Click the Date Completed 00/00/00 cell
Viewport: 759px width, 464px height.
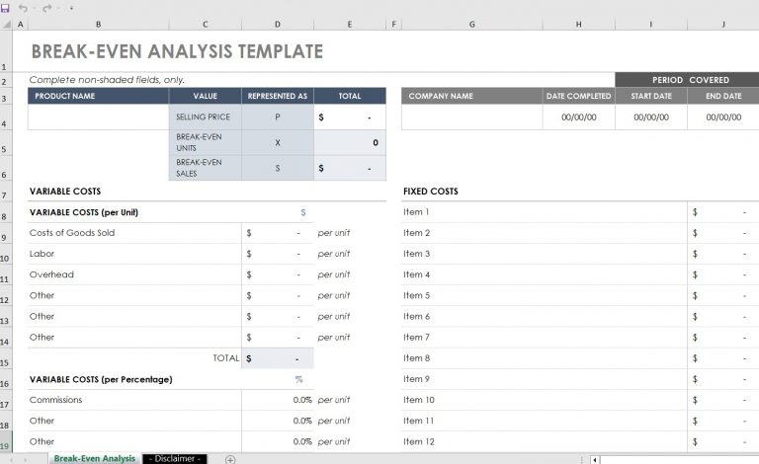tap(578, 116)
